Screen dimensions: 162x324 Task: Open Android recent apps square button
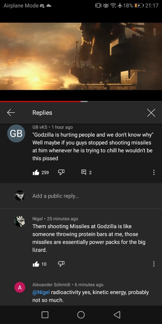tap(45, 315)
